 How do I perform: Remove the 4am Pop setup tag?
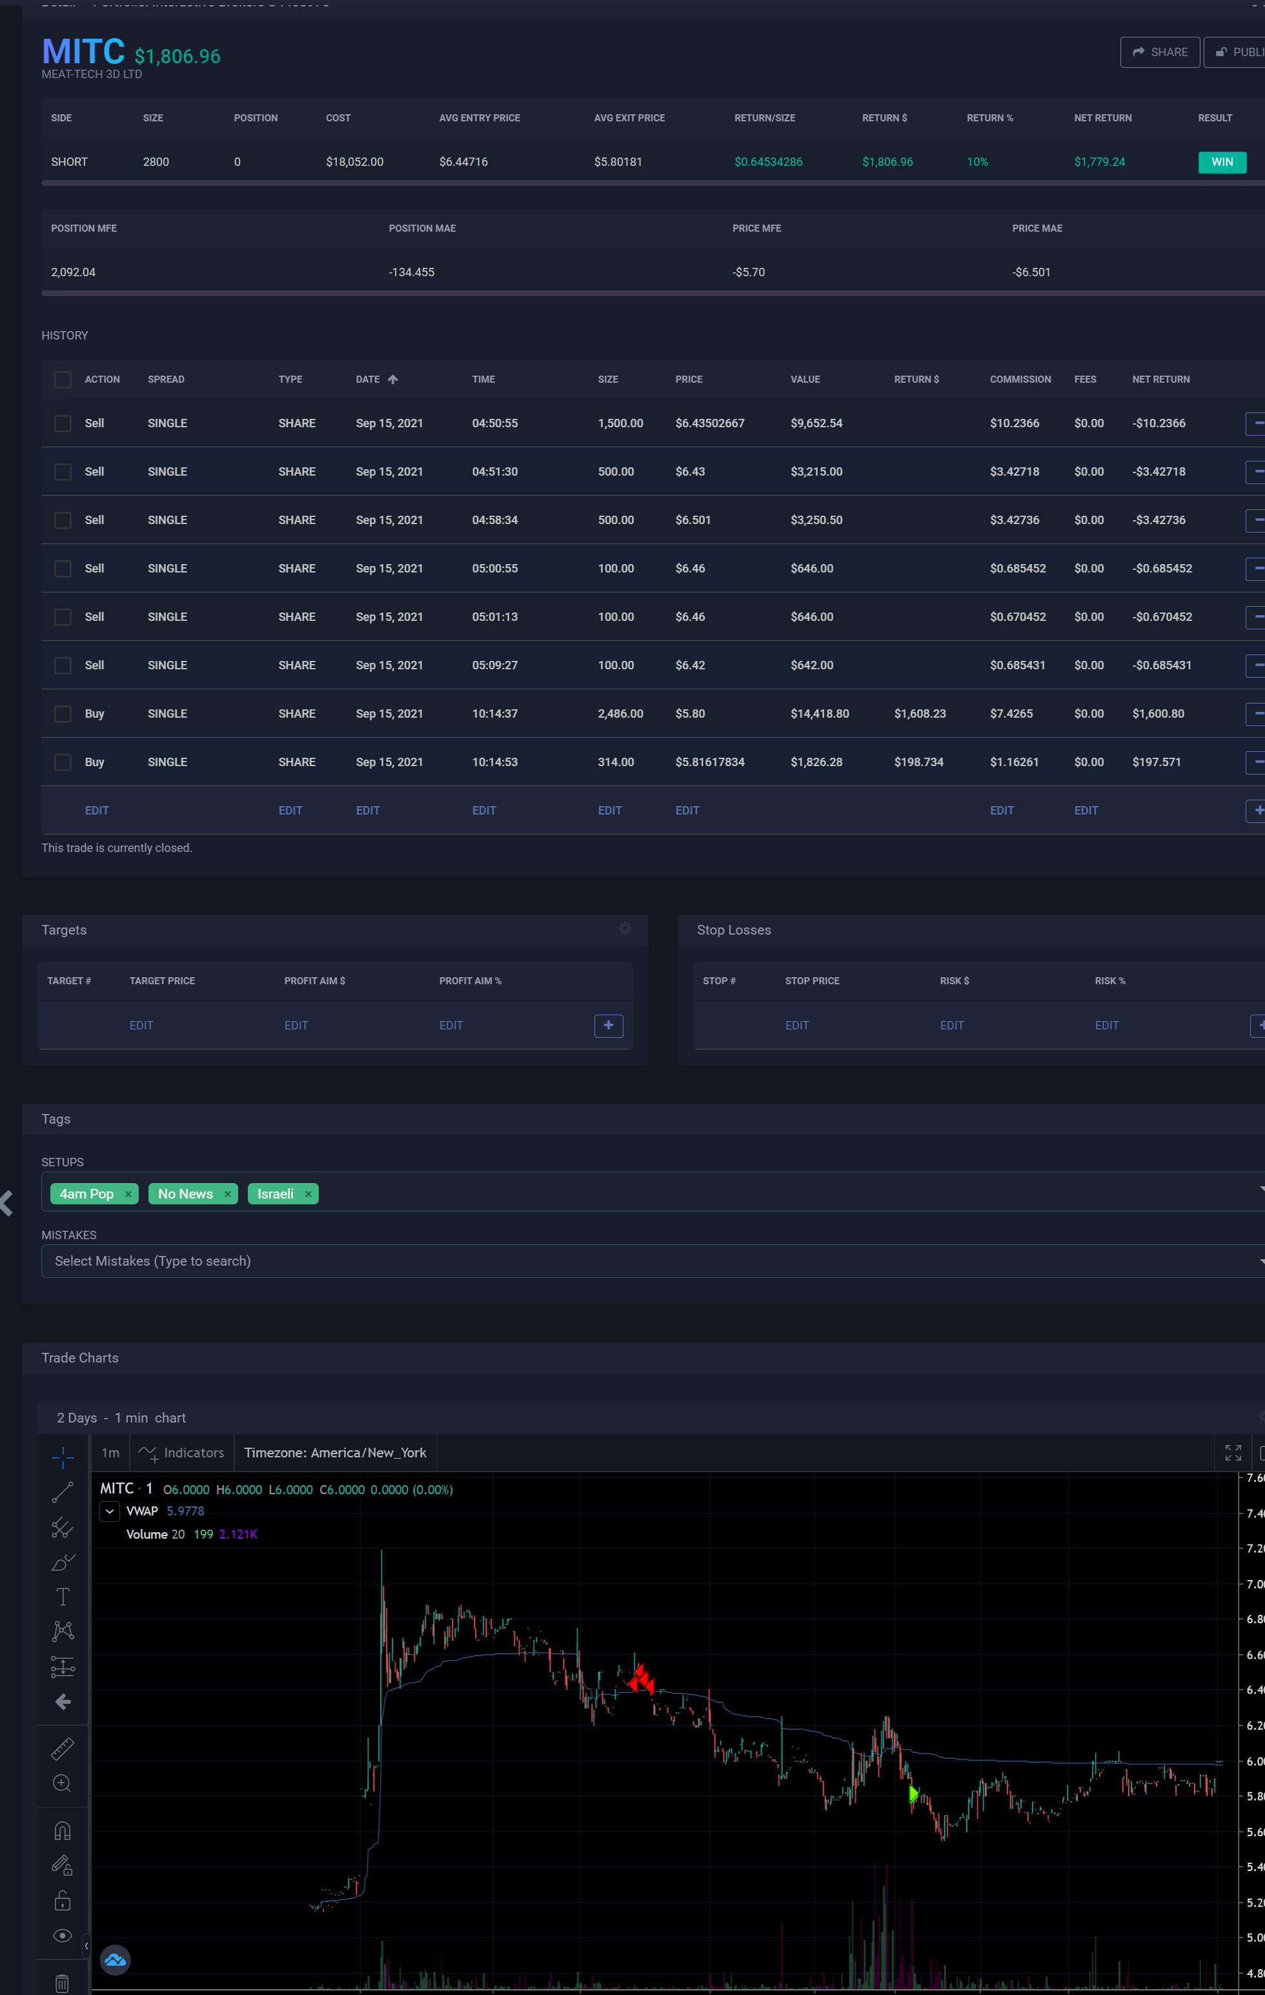[128, 1194]
